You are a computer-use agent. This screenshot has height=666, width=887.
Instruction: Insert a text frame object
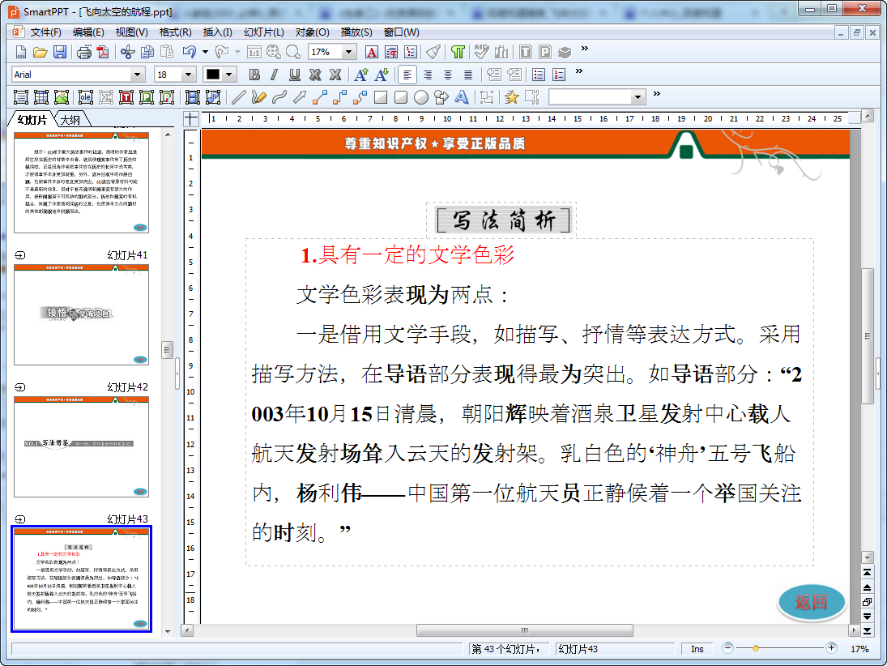point(21,97)
